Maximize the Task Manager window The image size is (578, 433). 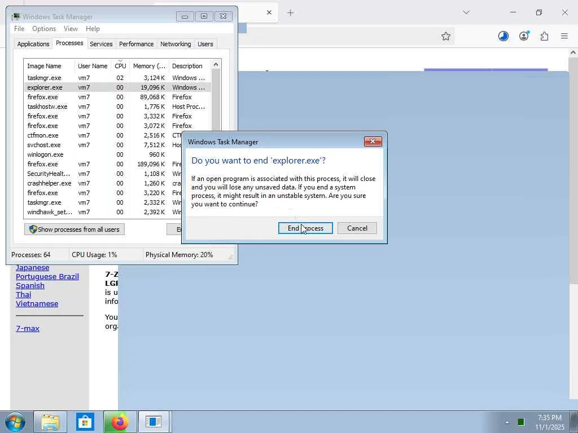pyautogui.click(x=204, y=16)
